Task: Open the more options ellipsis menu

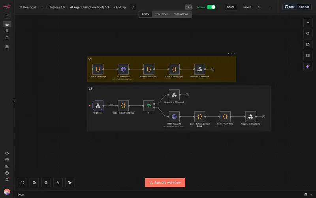Action: (x=270, y=7)
